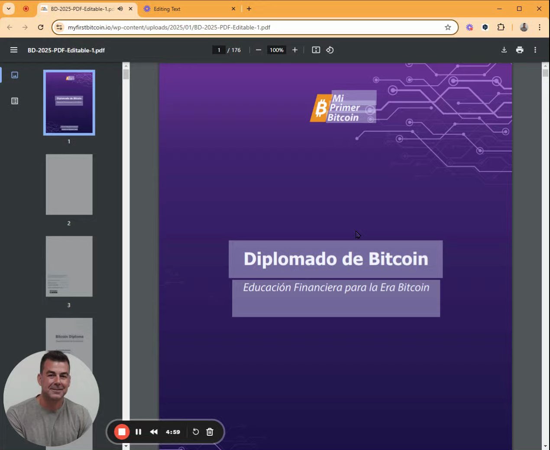Open browser extensions puzzle menu

pyautogui.click(x=501, y=27)
